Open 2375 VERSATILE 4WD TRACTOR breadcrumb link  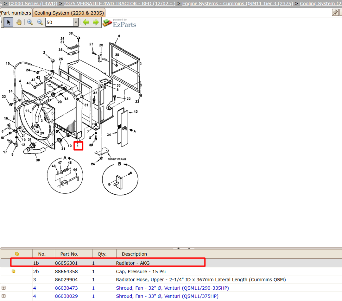point(119,3)
